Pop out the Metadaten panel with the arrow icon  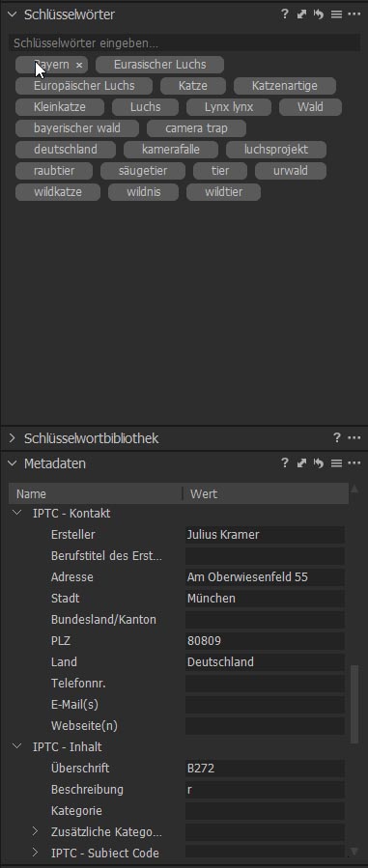point(301,463)
